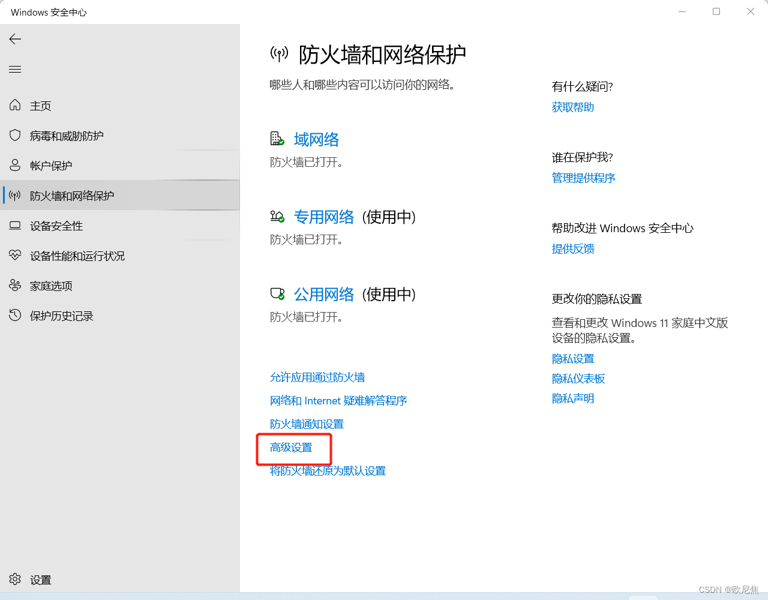Screen dimensions: 768x600
Task: Click the back arrow icon
Action: (x=15, y=39)
